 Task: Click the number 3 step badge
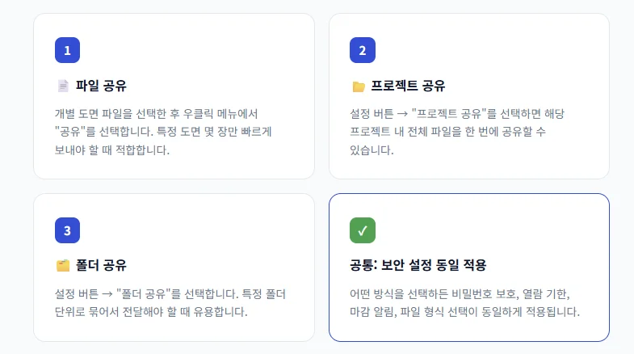(68, 230)
